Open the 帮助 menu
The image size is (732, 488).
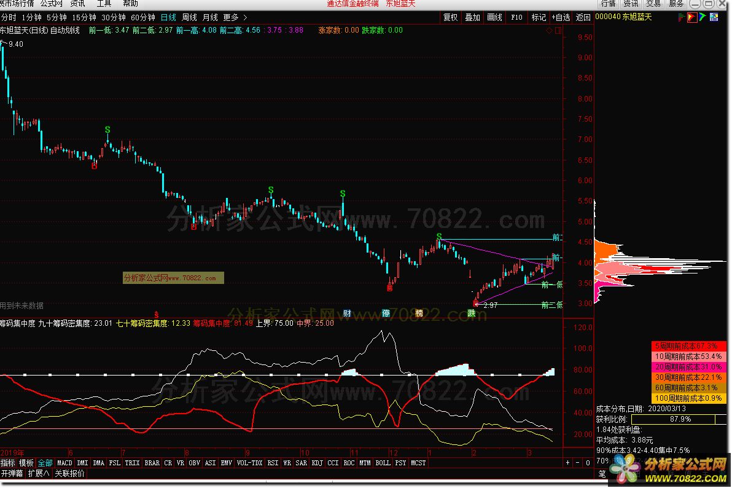click(130, 4)
